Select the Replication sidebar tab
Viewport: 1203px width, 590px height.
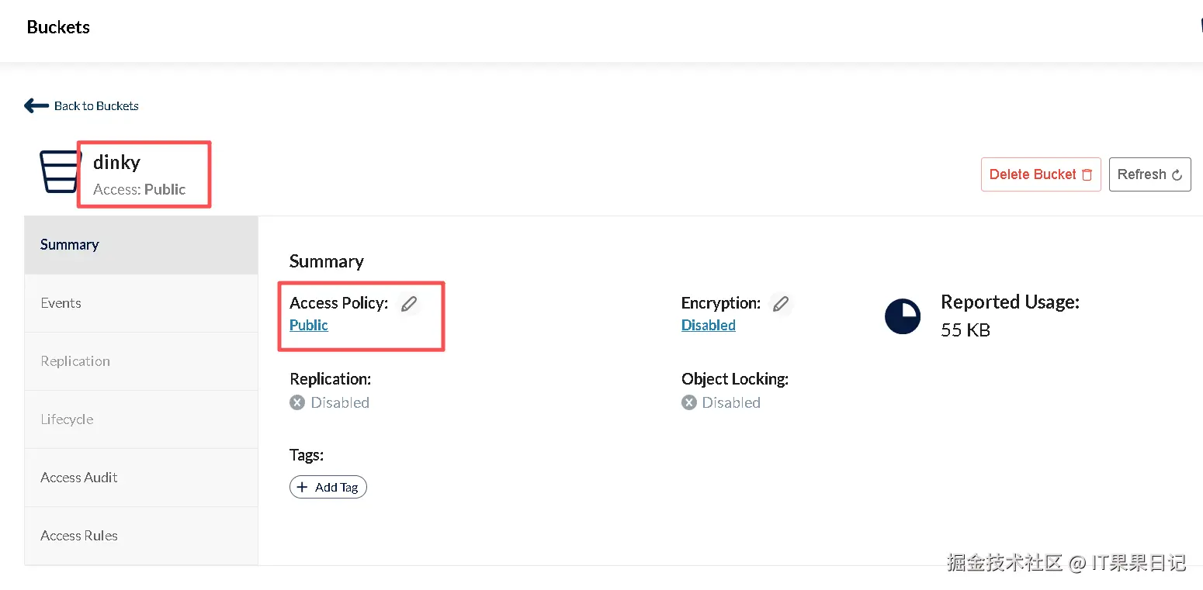point(75,361)
